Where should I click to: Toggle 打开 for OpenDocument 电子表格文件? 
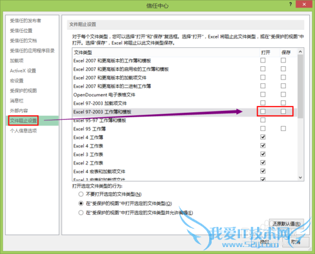tap(263, 95)
